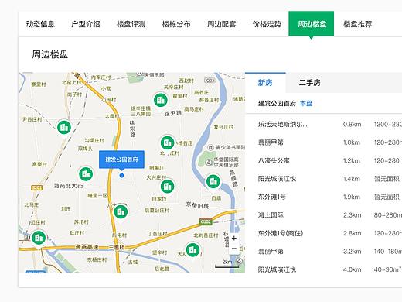Open the 乐活天地斯纳尔... listing
The height and width of the screenshot is (302, 402).
[x=283, y=125]
